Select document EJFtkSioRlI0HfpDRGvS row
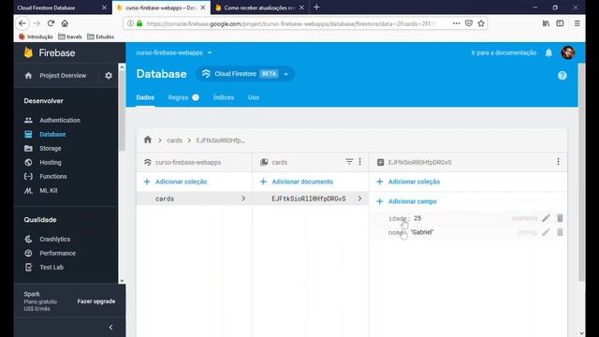Viewport: 599px width, 337px height. pyautogui.click(x=310, y=198)
